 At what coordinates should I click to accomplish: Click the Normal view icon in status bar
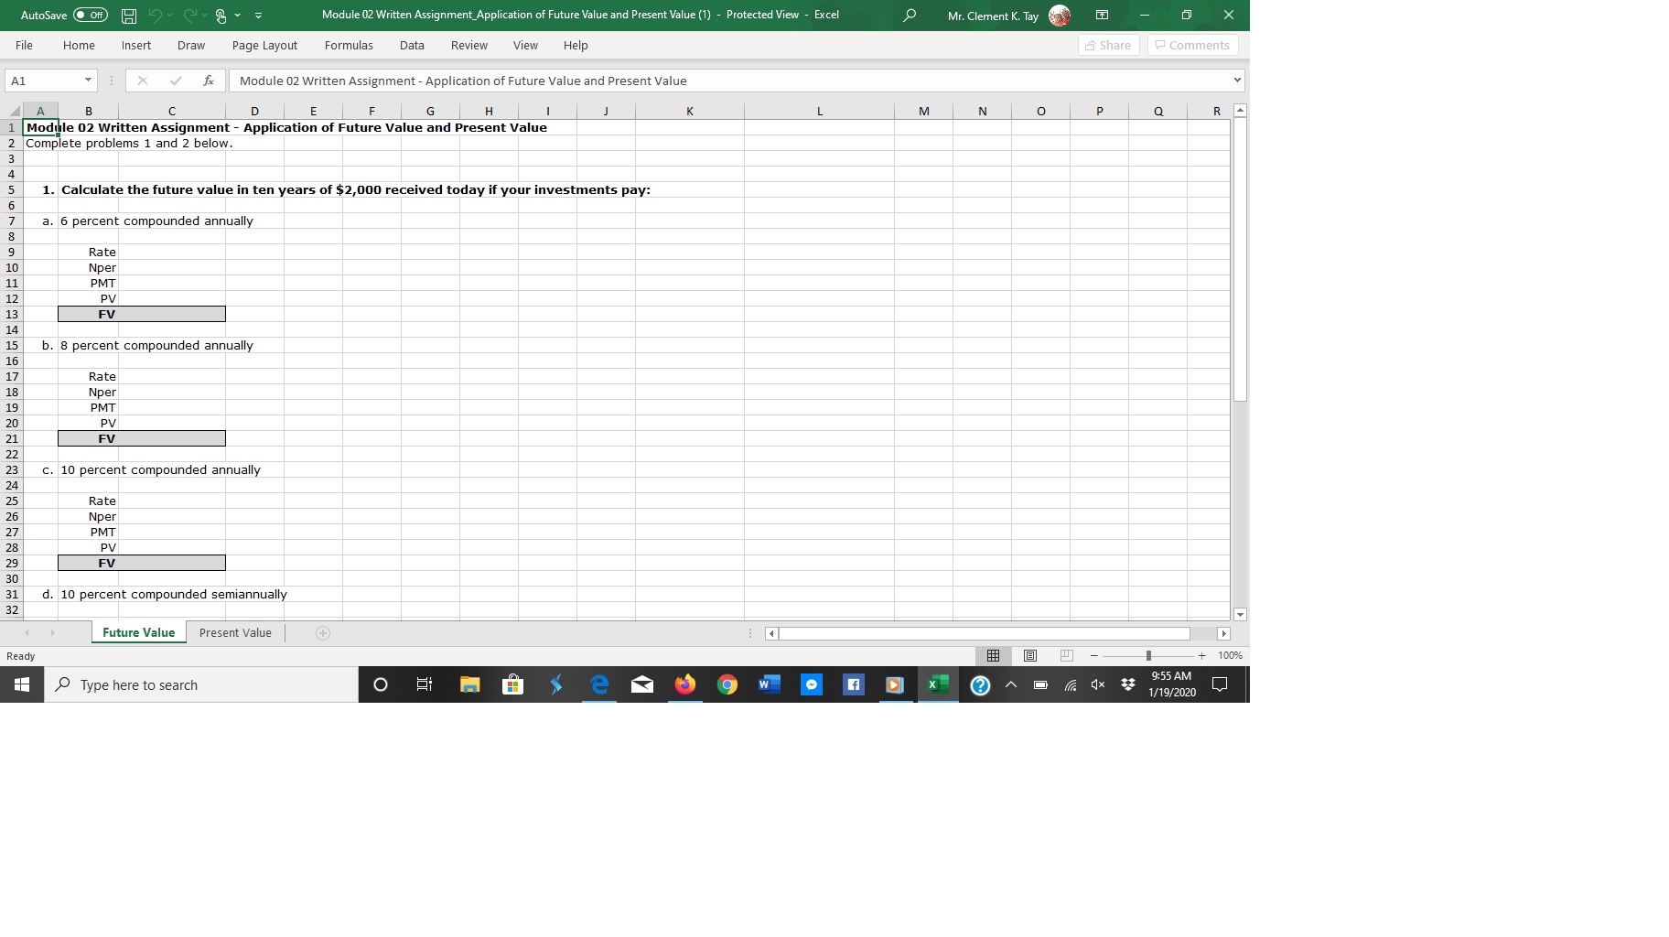(994, 655)
